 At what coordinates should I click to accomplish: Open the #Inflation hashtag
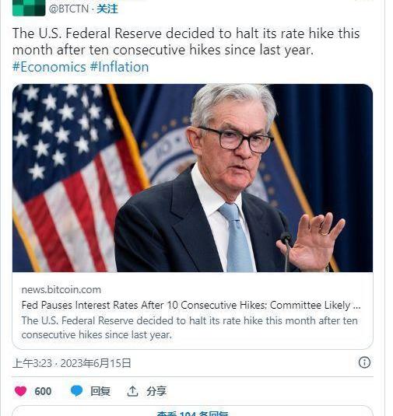(x=120, y=67)
